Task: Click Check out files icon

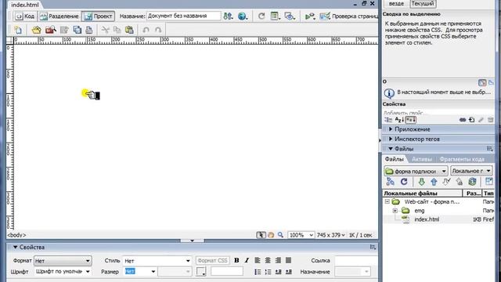Action: click(x=446, y=182)
